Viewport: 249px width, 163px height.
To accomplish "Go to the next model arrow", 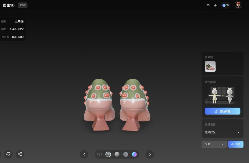I will click(150, 154).
